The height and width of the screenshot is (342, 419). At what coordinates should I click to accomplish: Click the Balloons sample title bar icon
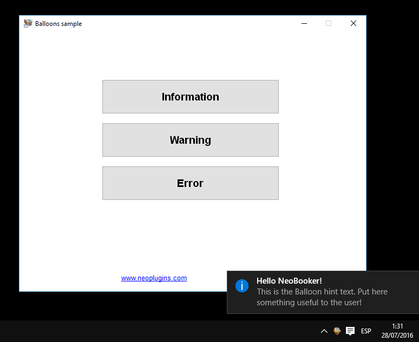click(x=28, y=23)
